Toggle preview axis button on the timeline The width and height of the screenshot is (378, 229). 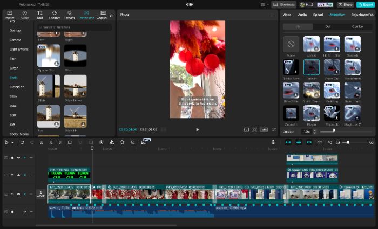tap(320, 142)
